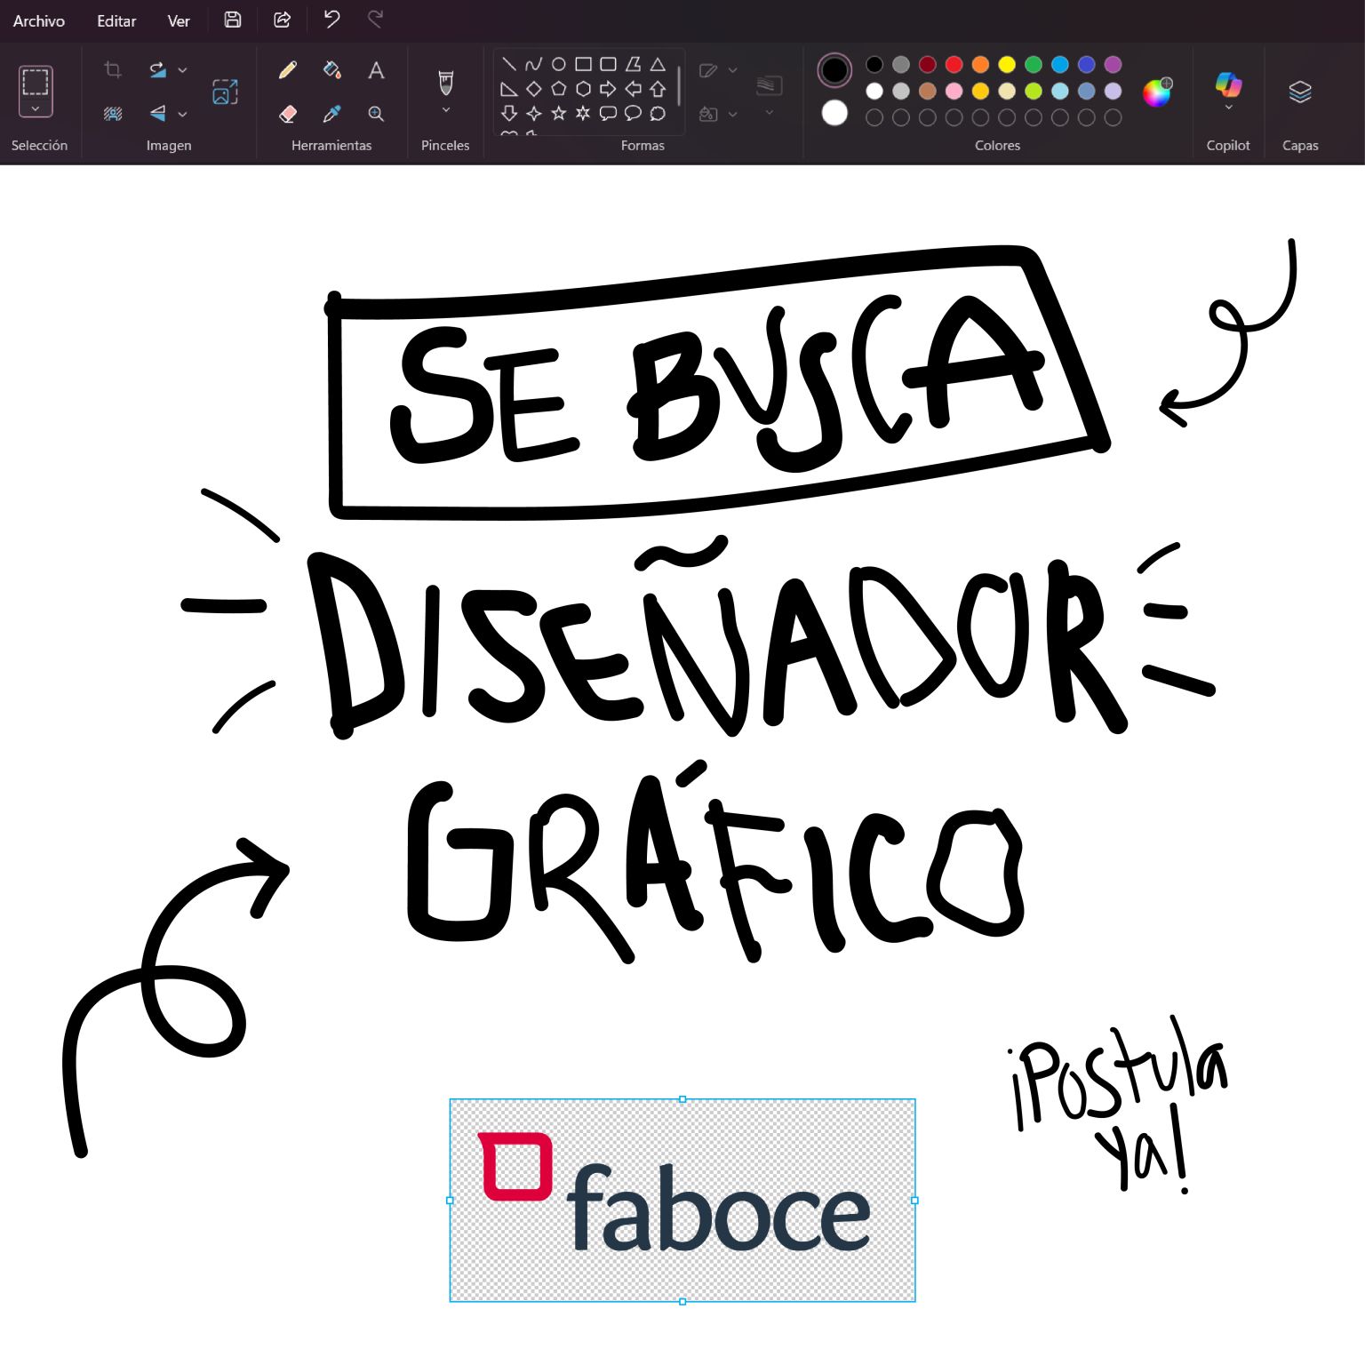Image resolution: width=1365 pixels, height=1365 pixels.
Task: Click the Formas gallery scrollbar
Action: click(x=679, y=86)
